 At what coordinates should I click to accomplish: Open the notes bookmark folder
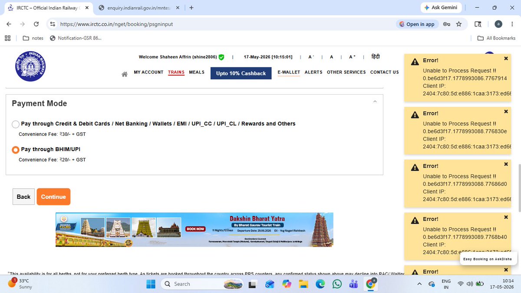coord(33,38)
